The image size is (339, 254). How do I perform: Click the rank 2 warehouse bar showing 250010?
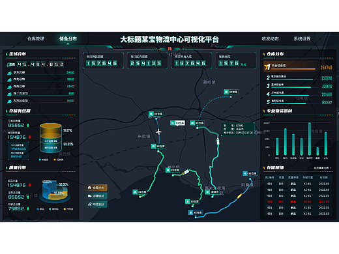point(292,79)
